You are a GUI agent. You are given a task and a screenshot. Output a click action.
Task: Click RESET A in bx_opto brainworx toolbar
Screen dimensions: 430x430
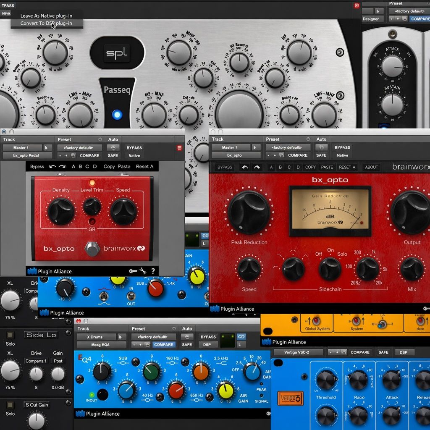point(347,167)
